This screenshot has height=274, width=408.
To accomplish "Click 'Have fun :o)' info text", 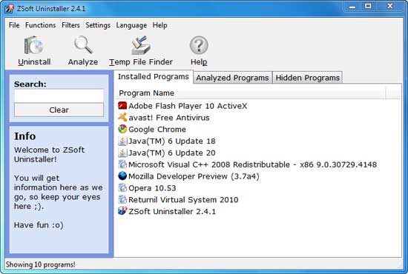I will [x=39, y=225].
